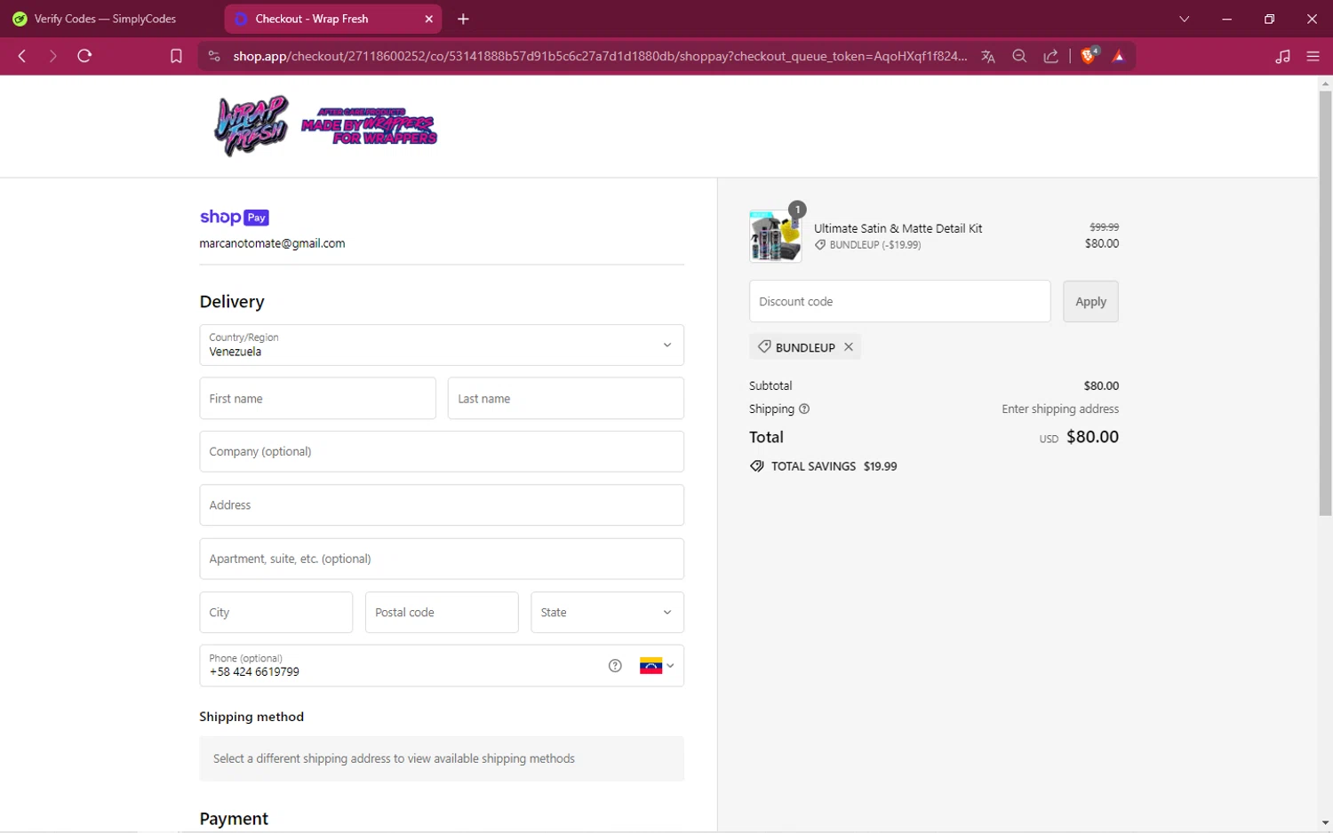Viewport: 1333px width, 833px height.
Task: Open the browser hamburger menu
Action: (x=1313, y=56)
